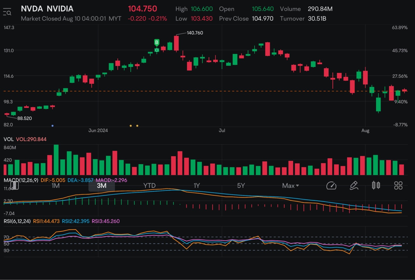Open the VOL indicator label

(9, 139)
